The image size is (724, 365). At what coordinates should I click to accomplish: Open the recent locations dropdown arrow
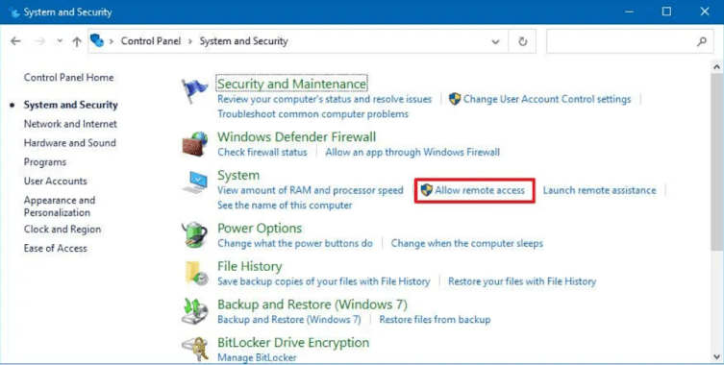pos(60,41)
